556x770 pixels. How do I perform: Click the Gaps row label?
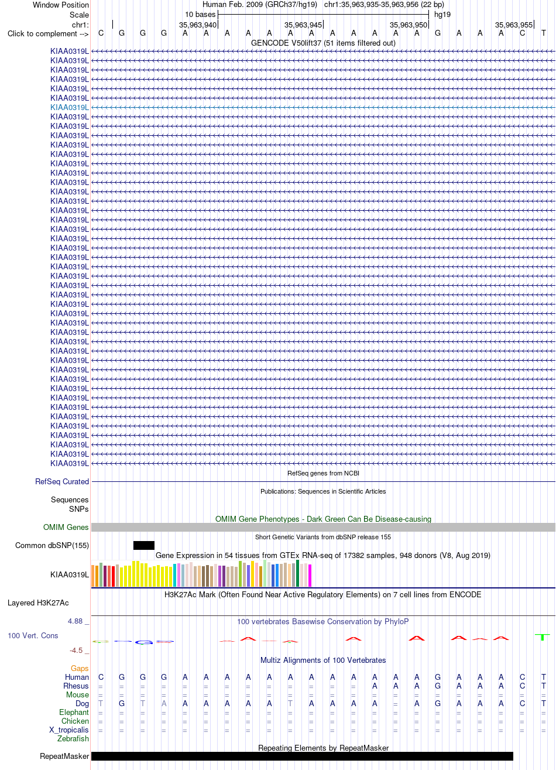point(80,668)
